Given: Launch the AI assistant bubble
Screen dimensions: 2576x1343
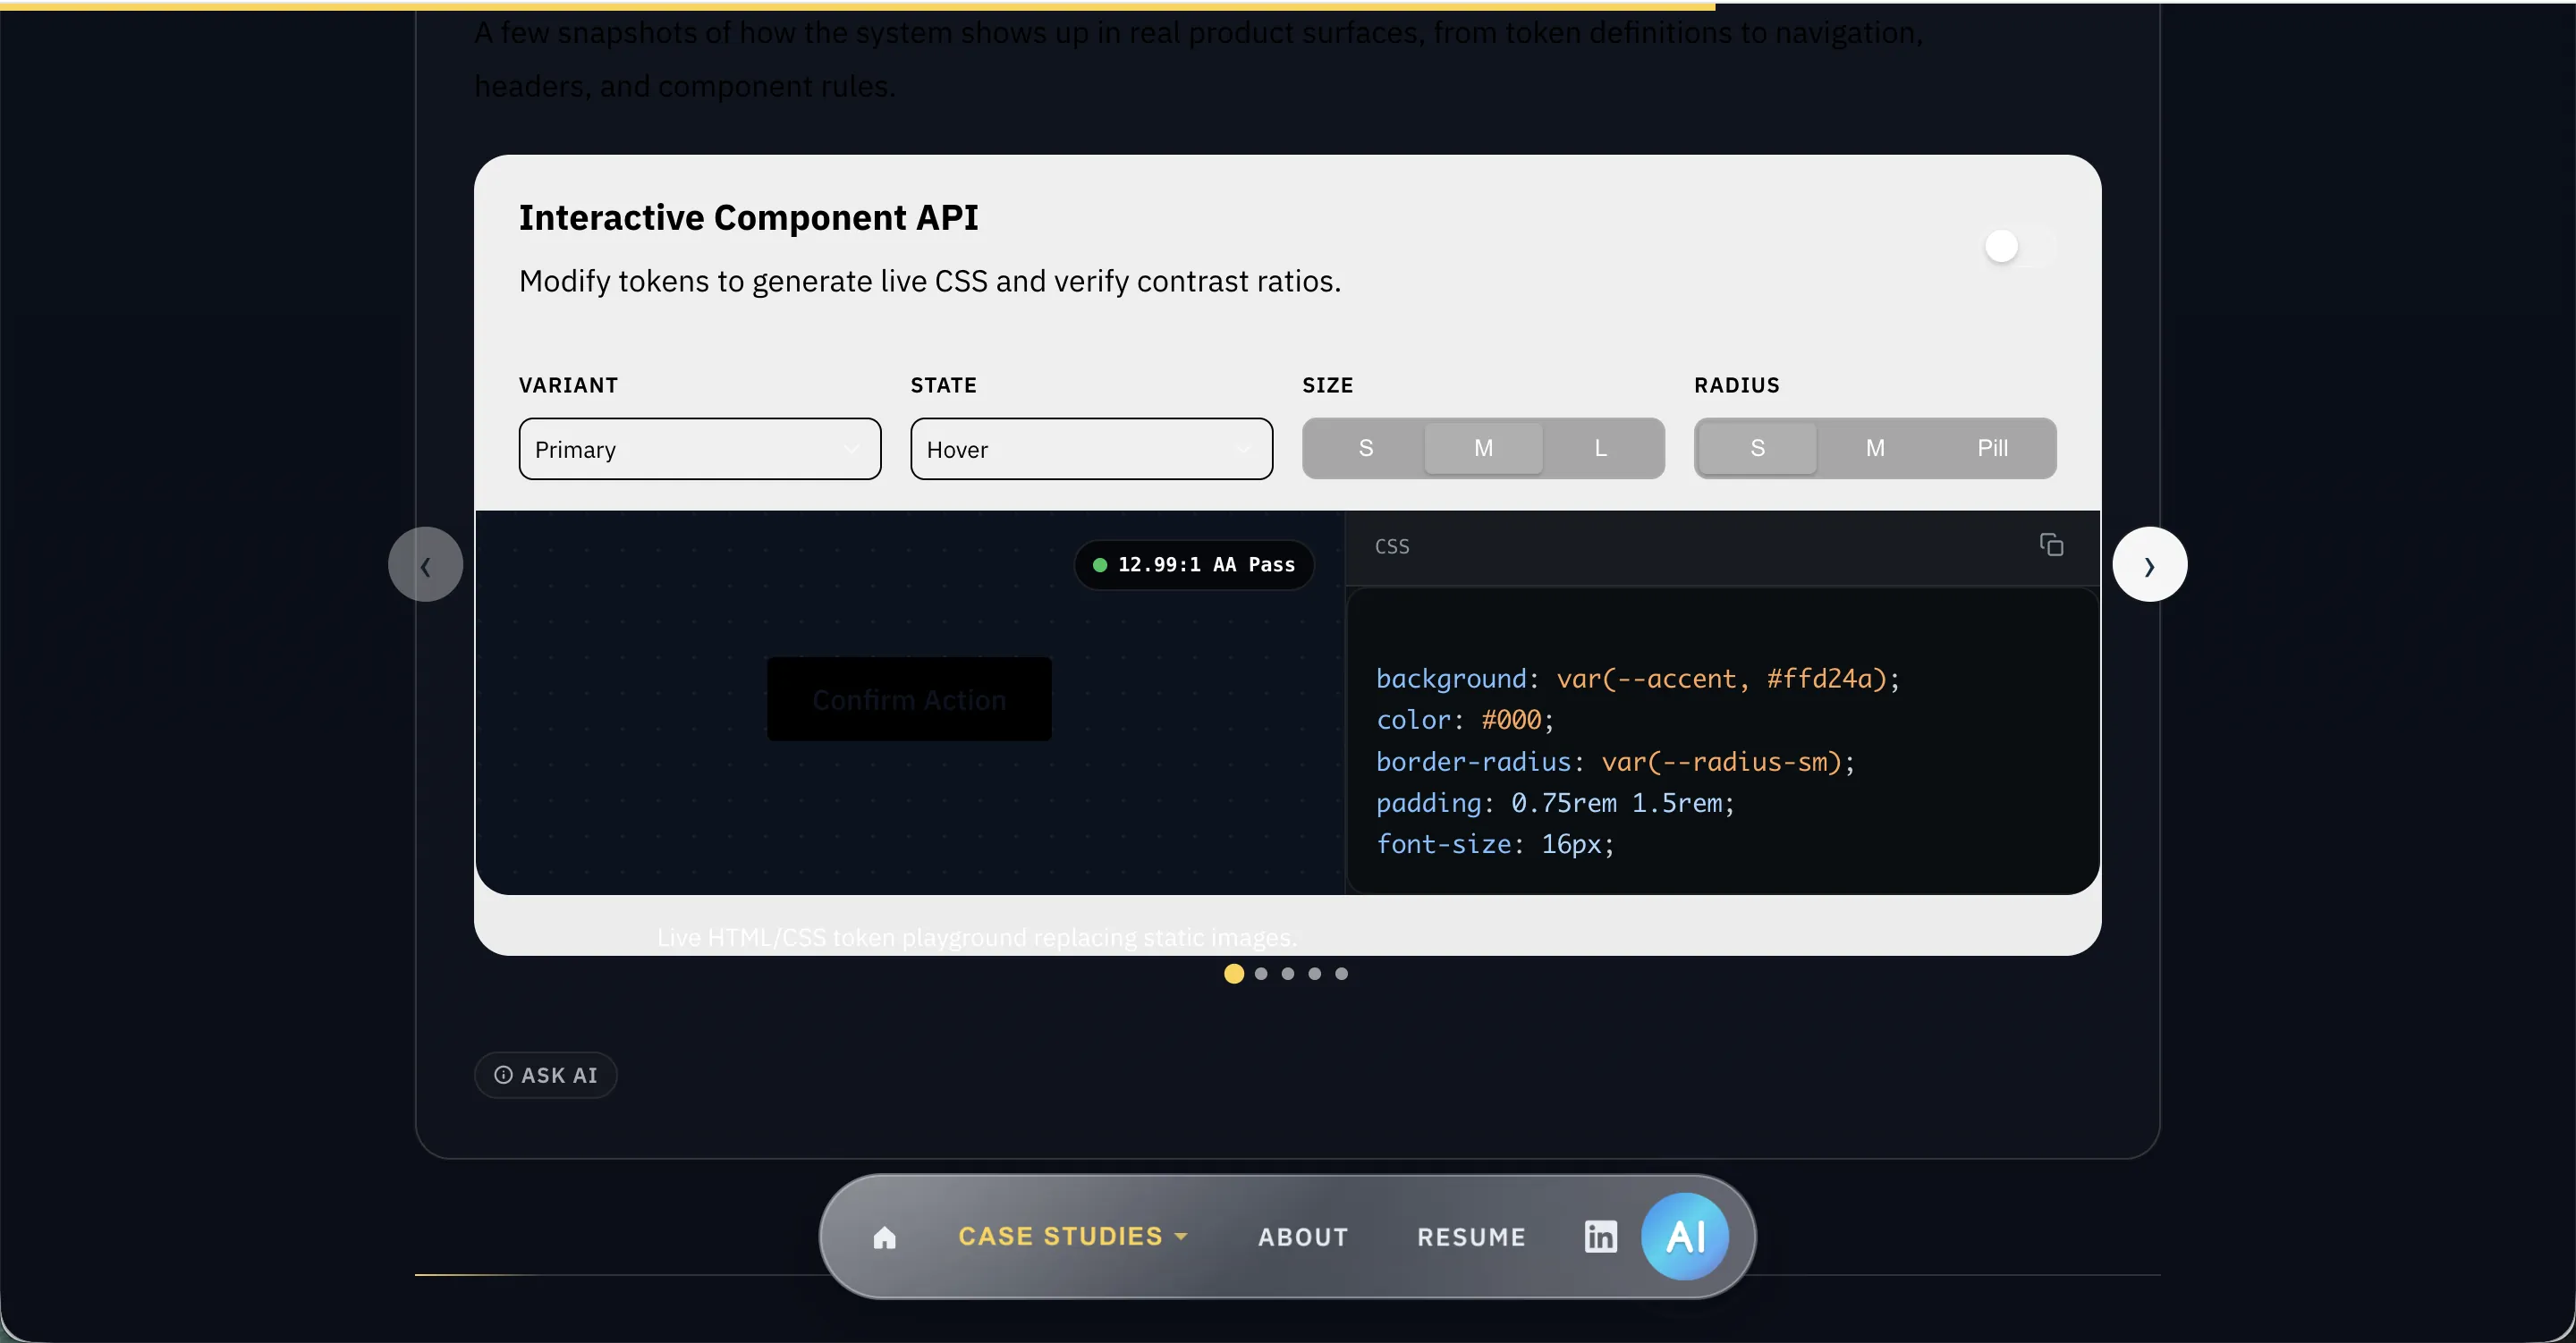Looking at the screenshot, I should (1685, 1237).
